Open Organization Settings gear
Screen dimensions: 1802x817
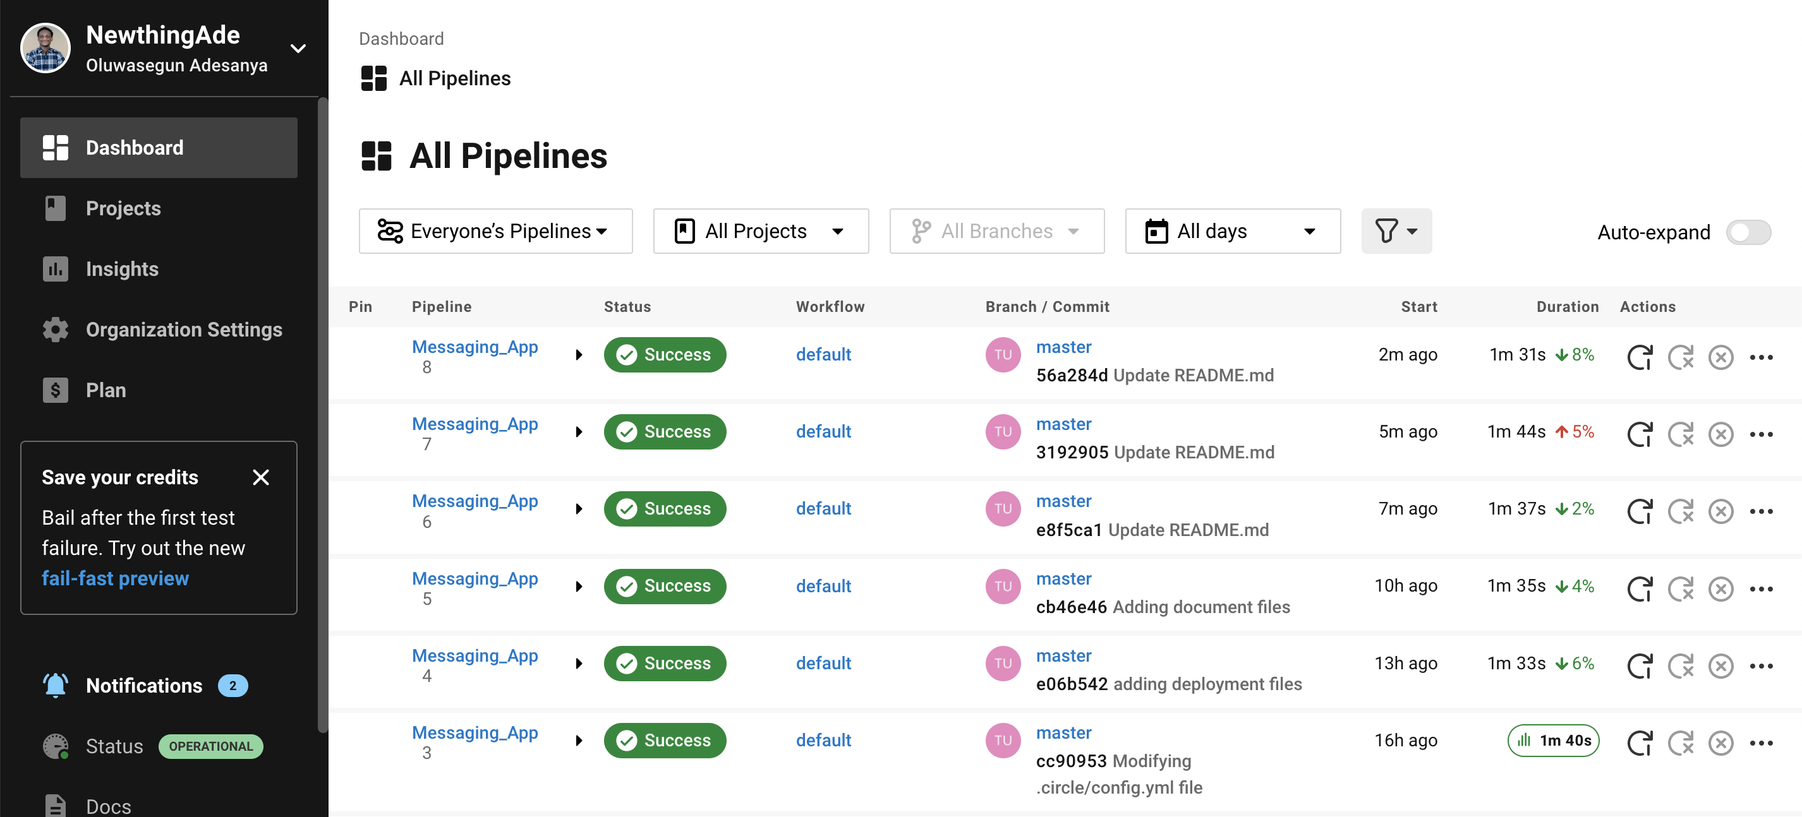click(x=183, y=329)
